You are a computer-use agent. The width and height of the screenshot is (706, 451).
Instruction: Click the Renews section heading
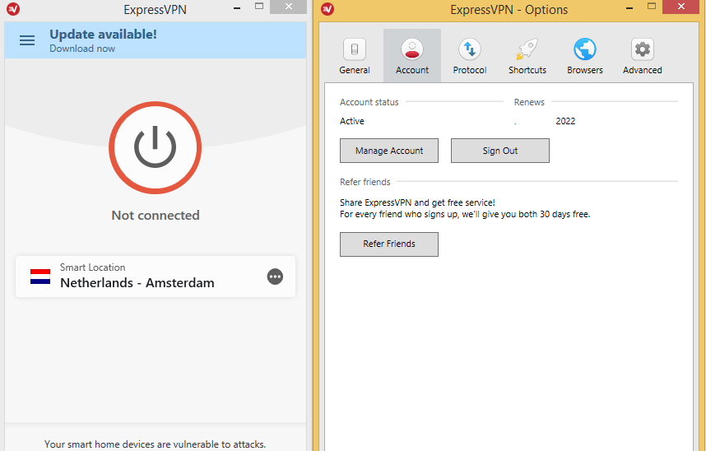(x=529, y=102)
